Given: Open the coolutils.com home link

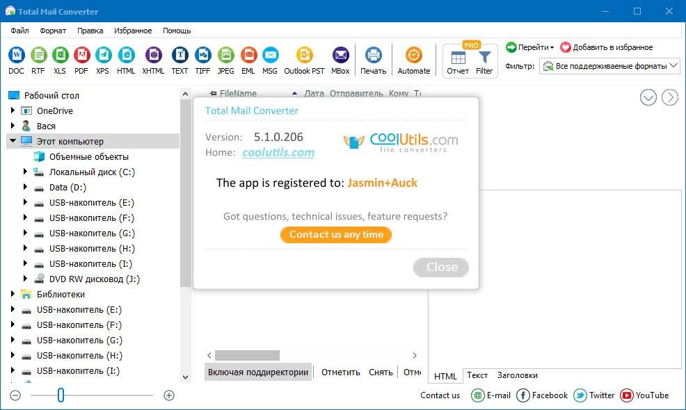Looking at the screenshot, I should coord(278,153).
